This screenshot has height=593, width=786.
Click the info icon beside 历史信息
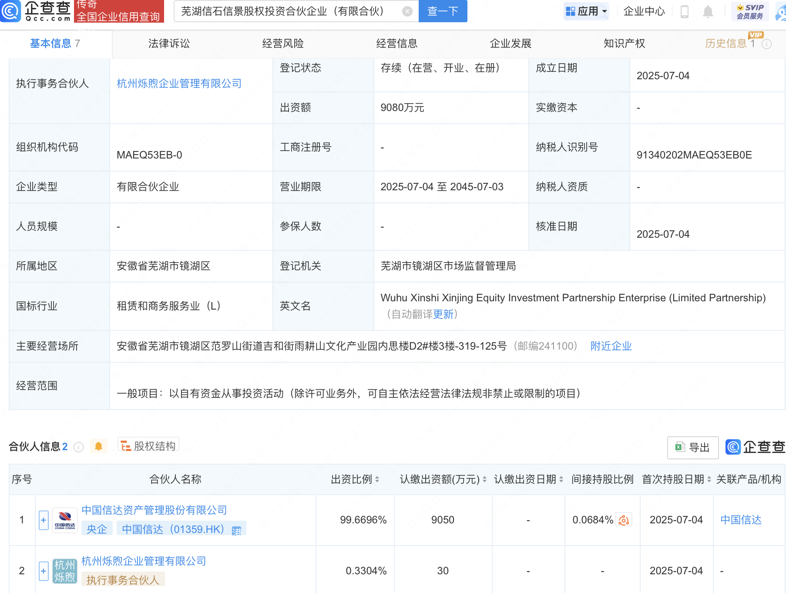tap(767, 44)
